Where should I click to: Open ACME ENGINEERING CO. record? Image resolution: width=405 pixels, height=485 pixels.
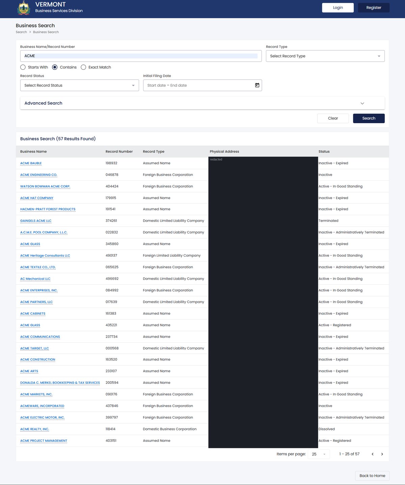[x=39, y=175]
